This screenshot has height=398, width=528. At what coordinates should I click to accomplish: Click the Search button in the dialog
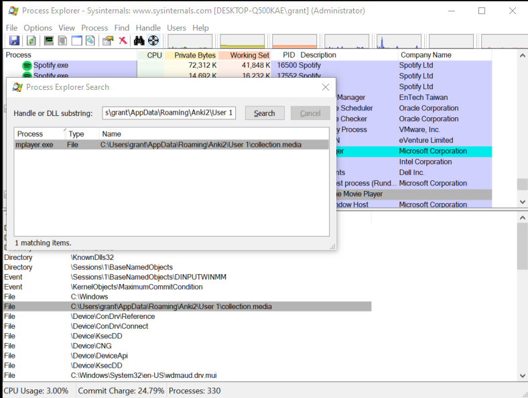click(265, 113)
